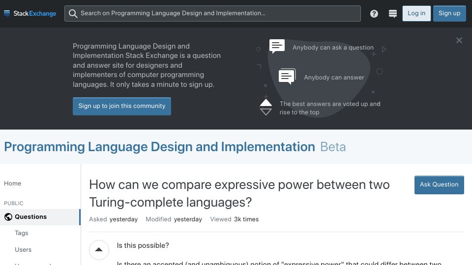Go to Home in the sidebar
Image resolution: width=472 pixels, height=265 pixels.
[x=12, y=184]
